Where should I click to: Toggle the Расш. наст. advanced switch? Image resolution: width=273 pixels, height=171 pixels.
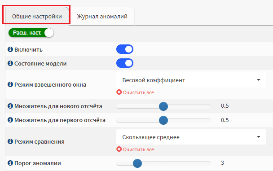pyautogui.click(x=31, y=33)
